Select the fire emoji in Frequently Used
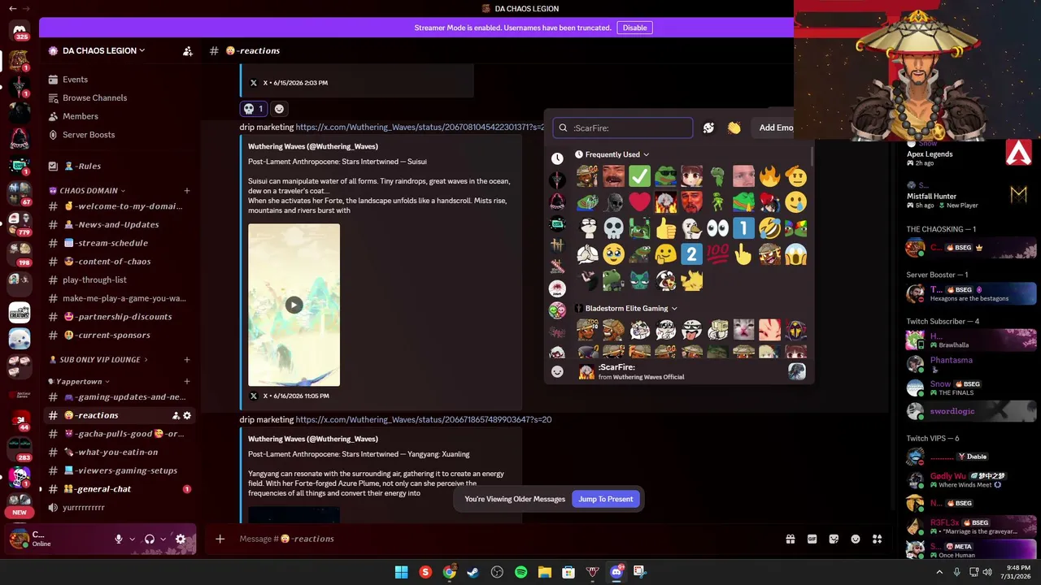 pos(769,175)
